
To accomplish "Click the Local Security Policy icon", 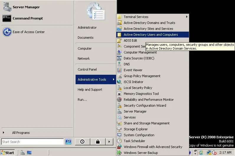I will [119, 88].
